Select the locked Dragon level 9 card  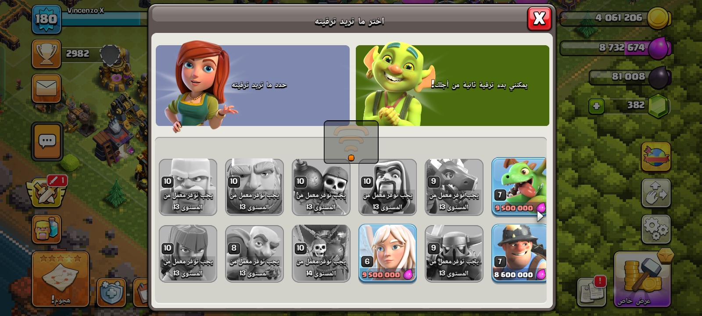point(454,187)
